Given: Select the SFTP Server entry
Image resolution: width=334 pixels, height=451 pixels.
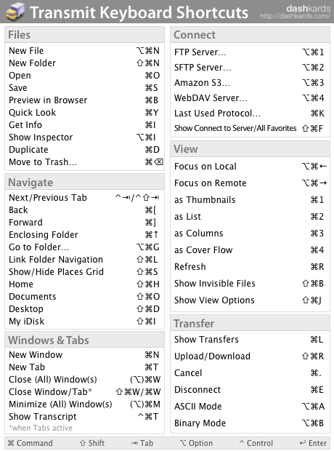Looking at the screenshot, I should click(x=250, y=68).
